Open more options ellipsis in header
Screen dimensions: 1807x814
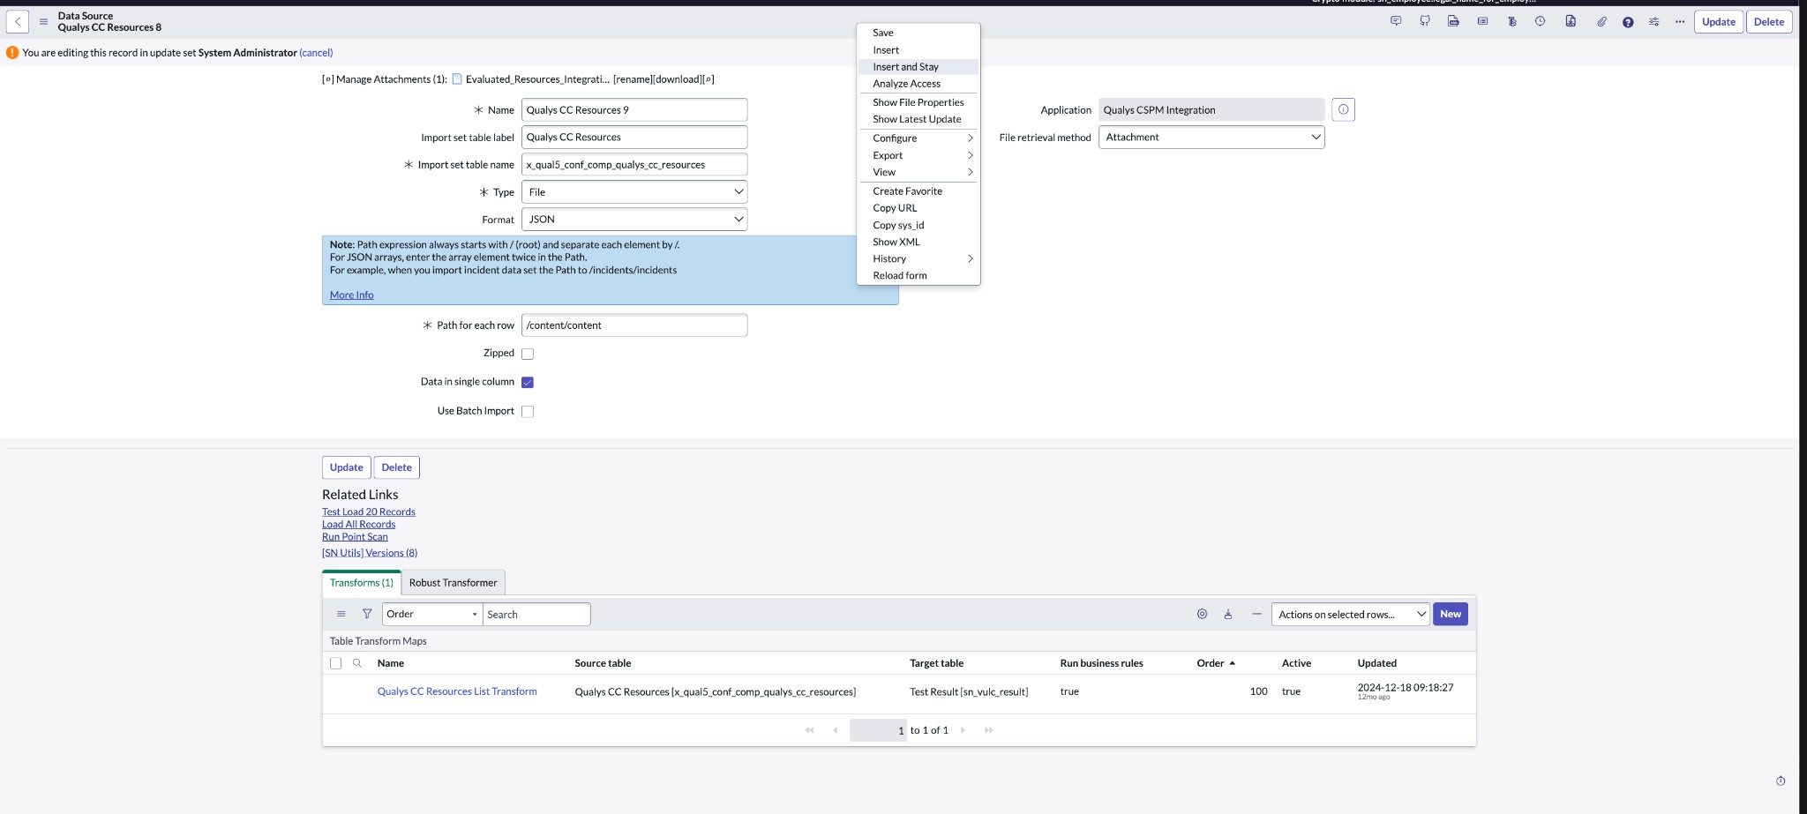pyautogui.click(x=1680, y=21)
